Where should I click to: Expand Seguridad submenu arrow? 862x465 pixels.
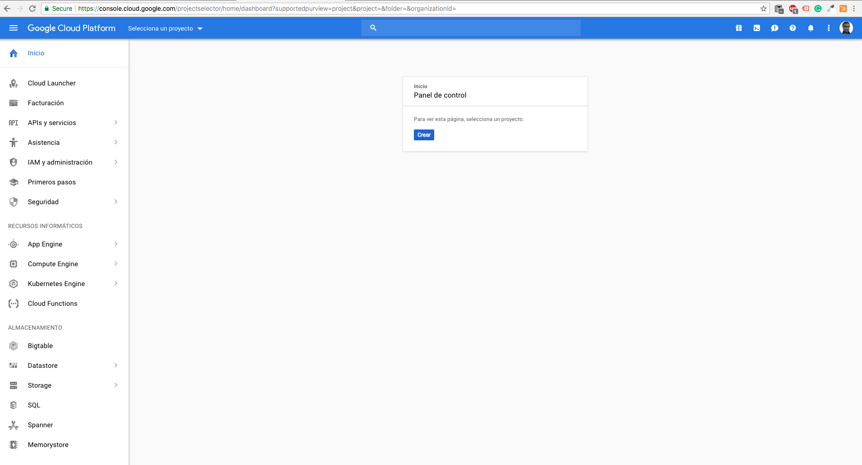click(116, 201)
